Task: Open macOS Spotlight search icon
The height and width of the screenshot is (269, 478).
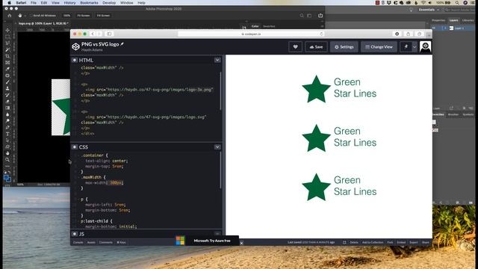Action: pos(457,3)
